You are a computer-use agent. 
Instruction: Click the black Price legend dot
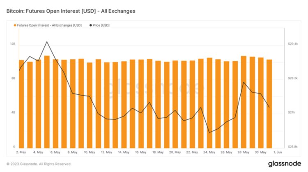pos(90,25)
